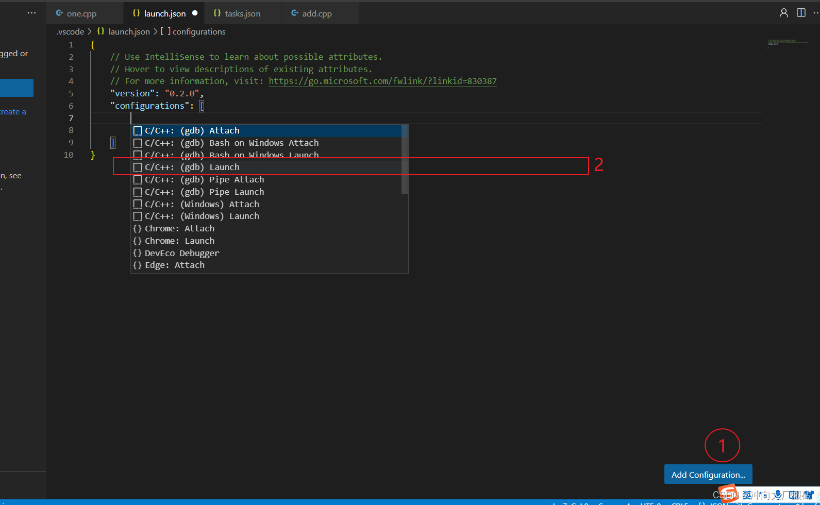This screenshot has width=820, height=505.
Task: Click the 'create a' link in sidebar
Action: [13, 112]
